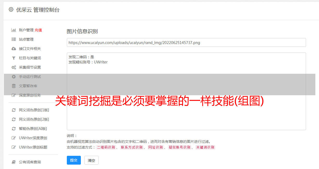This screenshot has width=319, height=169.
Task: Click the bar chart icon for 账户管理
Action: [x=14, y=30]
